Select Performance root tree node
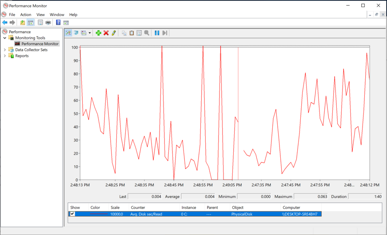 20,32
